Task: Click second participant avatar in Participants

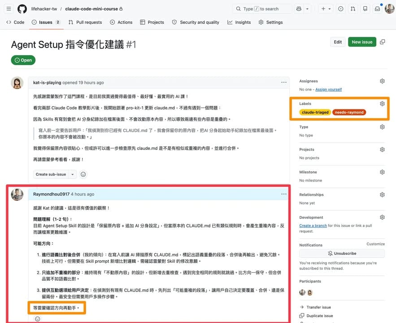Action: pos(309,292)
